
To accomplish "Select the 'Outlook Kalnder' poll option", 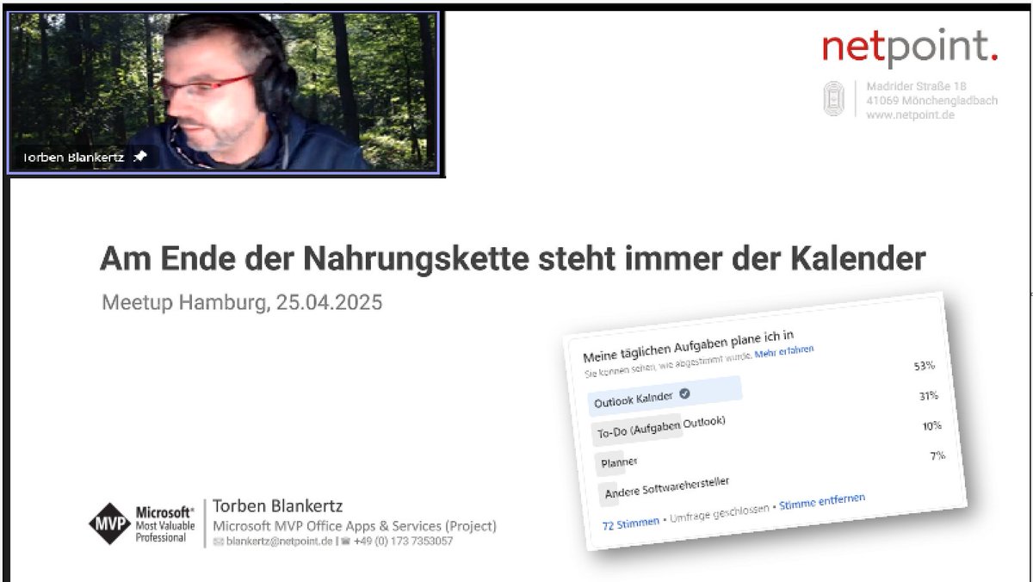I will [665, 394].
